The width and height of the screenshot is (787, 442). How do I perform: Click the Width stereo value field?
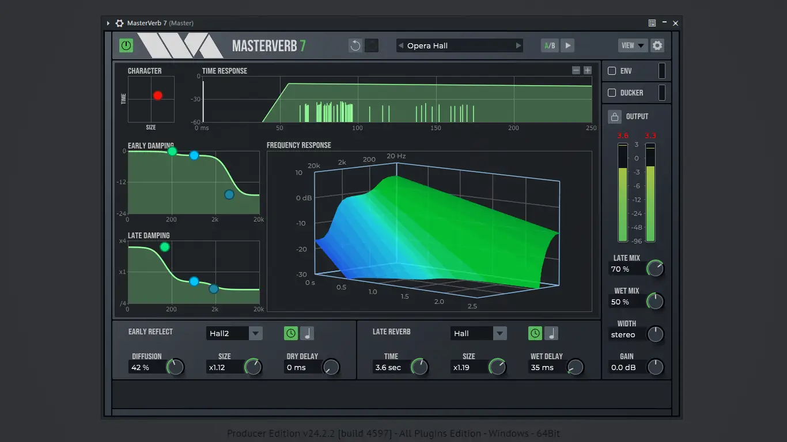click(x=627, y=334)
